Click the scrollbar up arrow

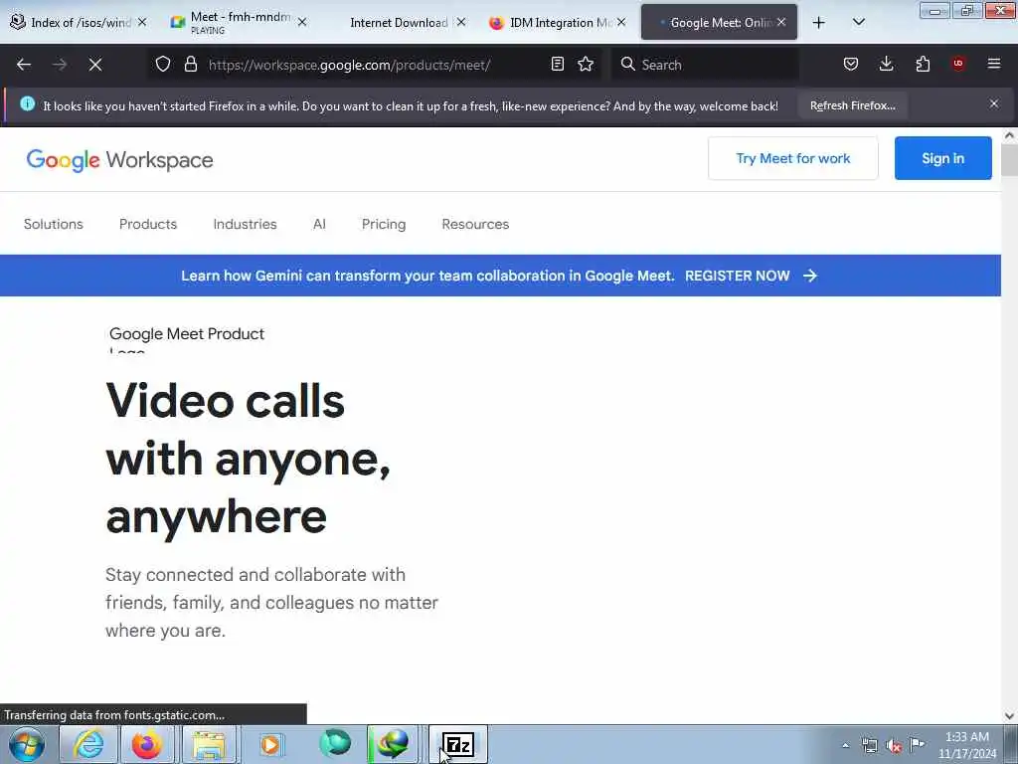[1009, 135]
